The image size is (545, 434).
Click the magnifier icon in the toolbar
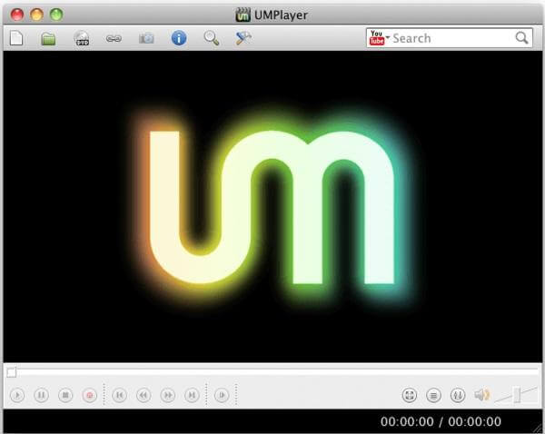pyautogui.click(x=212, y=38)
